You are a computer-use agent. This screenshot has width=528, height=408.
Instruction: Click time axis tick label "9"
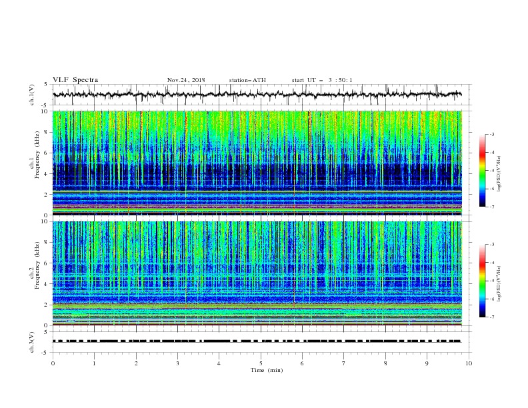click(427, 363)
